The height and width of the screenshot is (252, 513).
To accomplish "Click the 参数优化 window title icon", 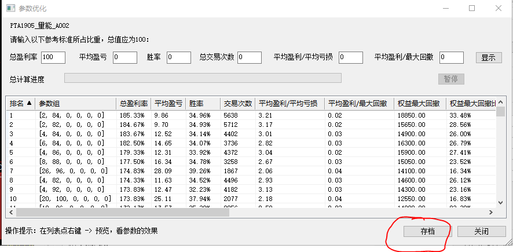I will 10,8.
